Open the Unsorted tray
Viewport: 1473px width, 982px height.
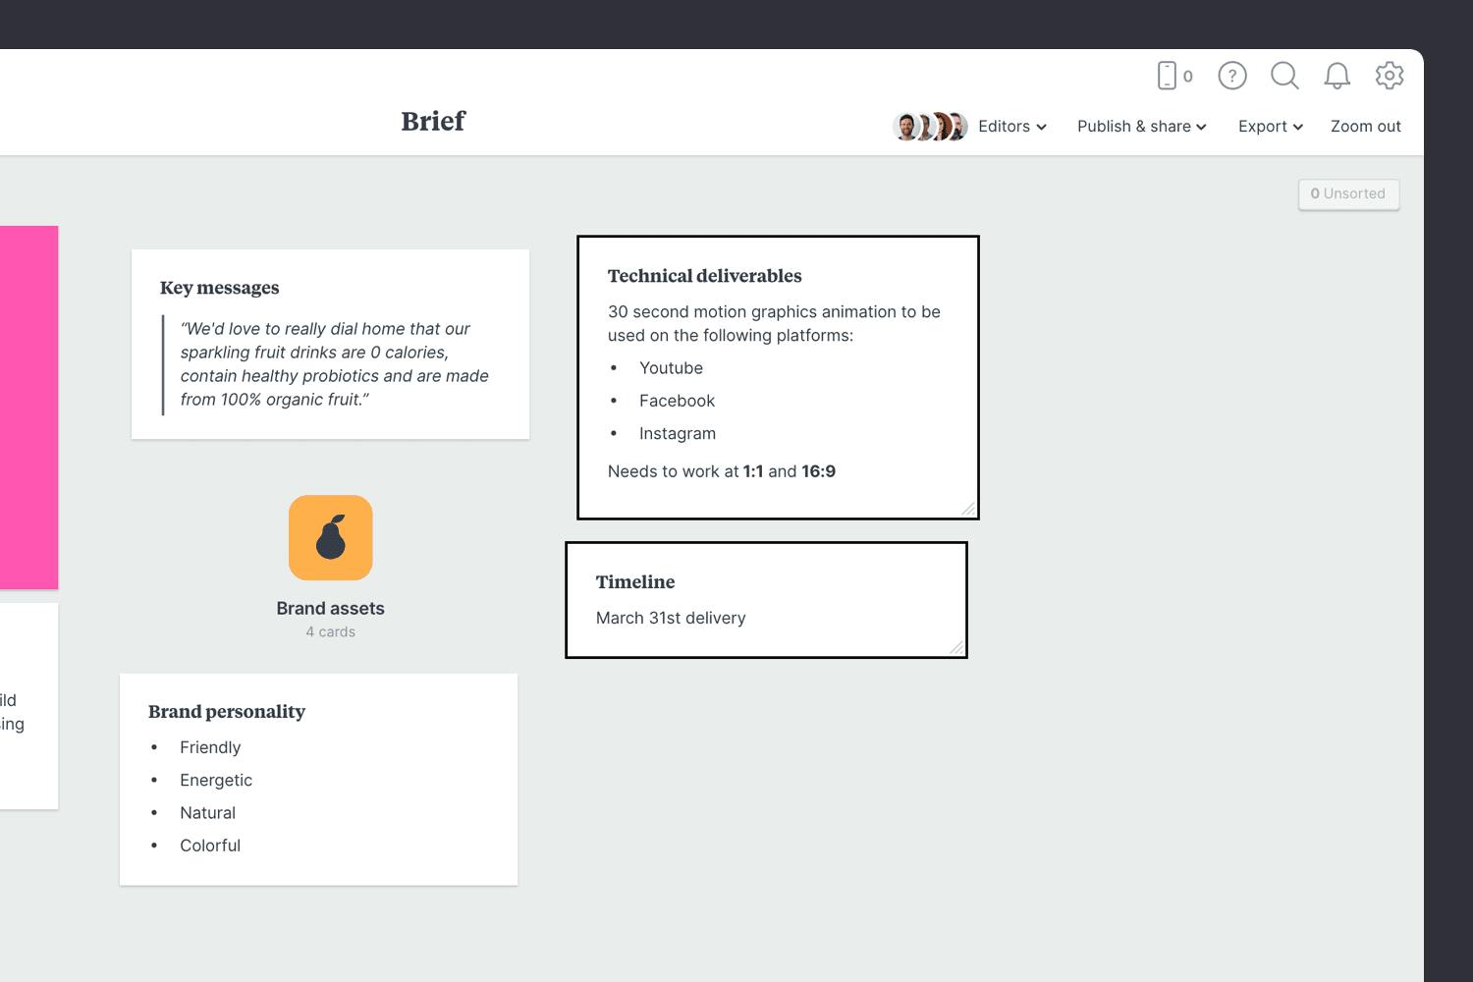[x=1348, y=193]
